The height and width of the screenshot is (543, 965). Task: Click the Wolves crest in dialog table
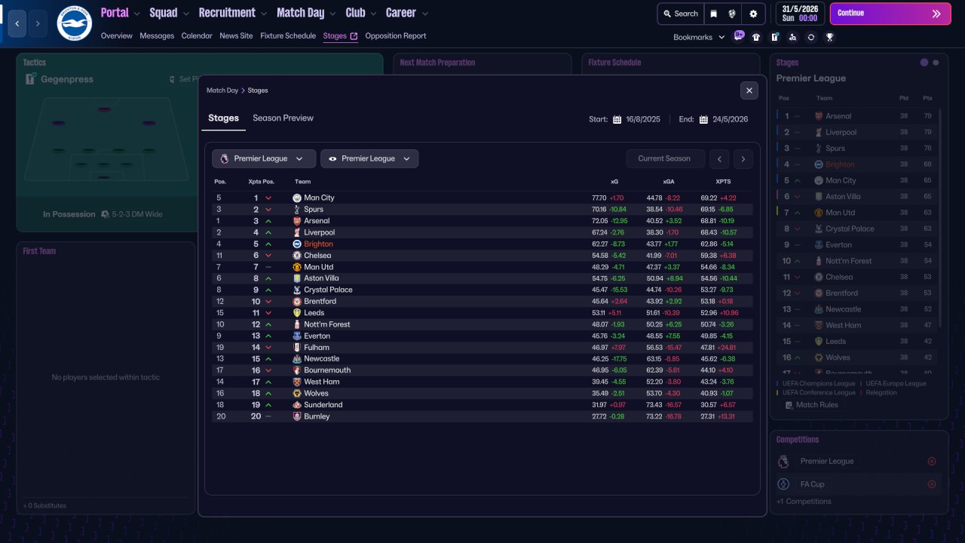(x=297, y=393)
